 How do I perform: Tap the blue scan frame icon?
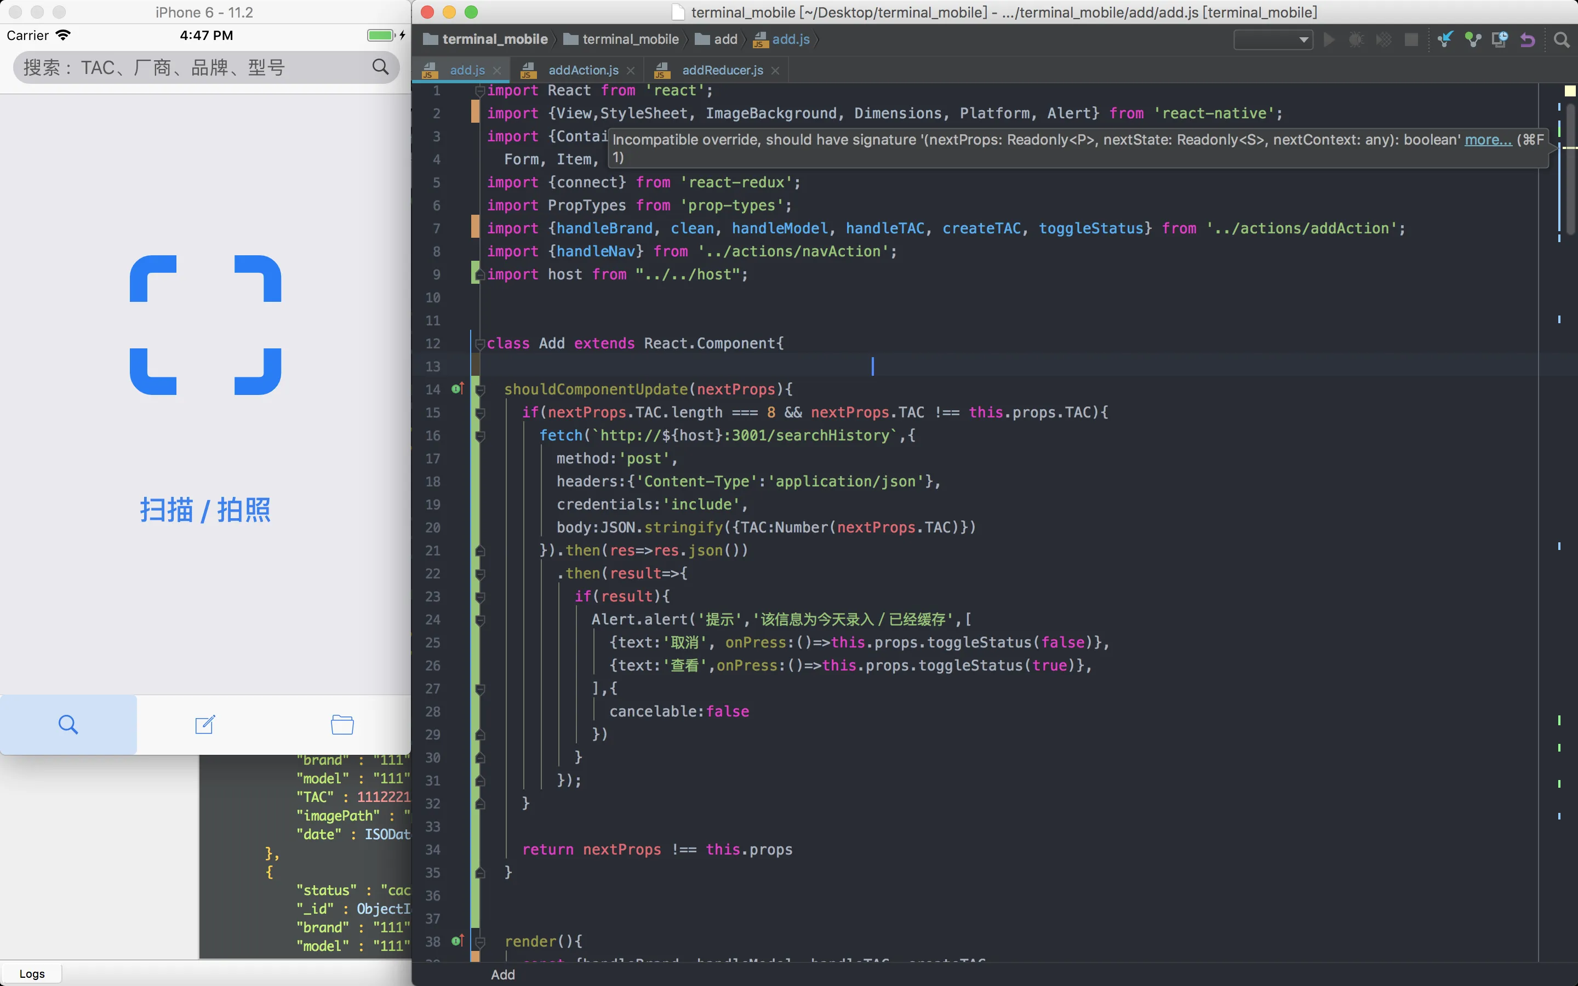(x=205, y=325)
